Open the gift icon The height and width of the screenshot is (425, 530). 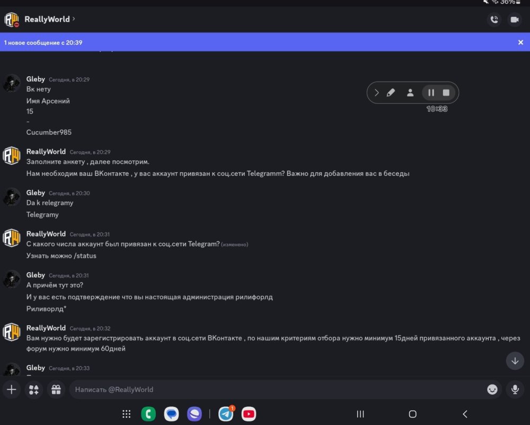[x=56, y=389]
